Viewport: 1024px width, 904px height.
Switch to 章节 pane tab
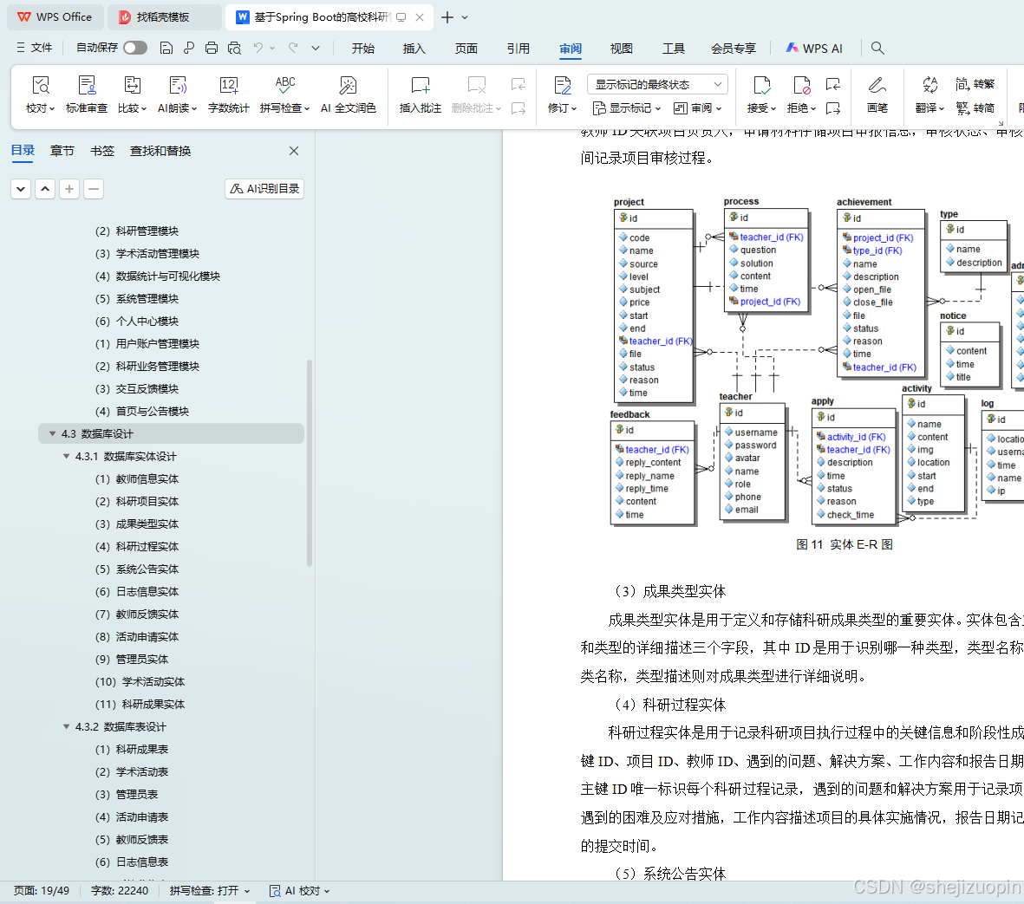(x=62, y=151)
